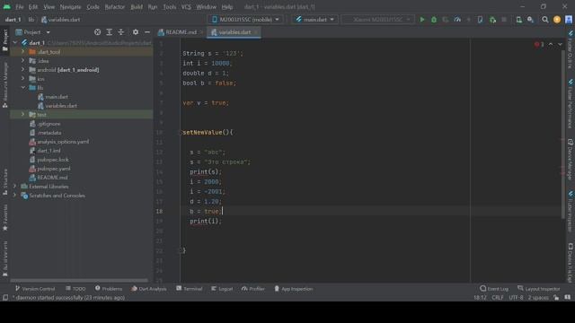Expand the ios folder
The width and height of the screenshot is (575, 323).
(x=23, y=79)
